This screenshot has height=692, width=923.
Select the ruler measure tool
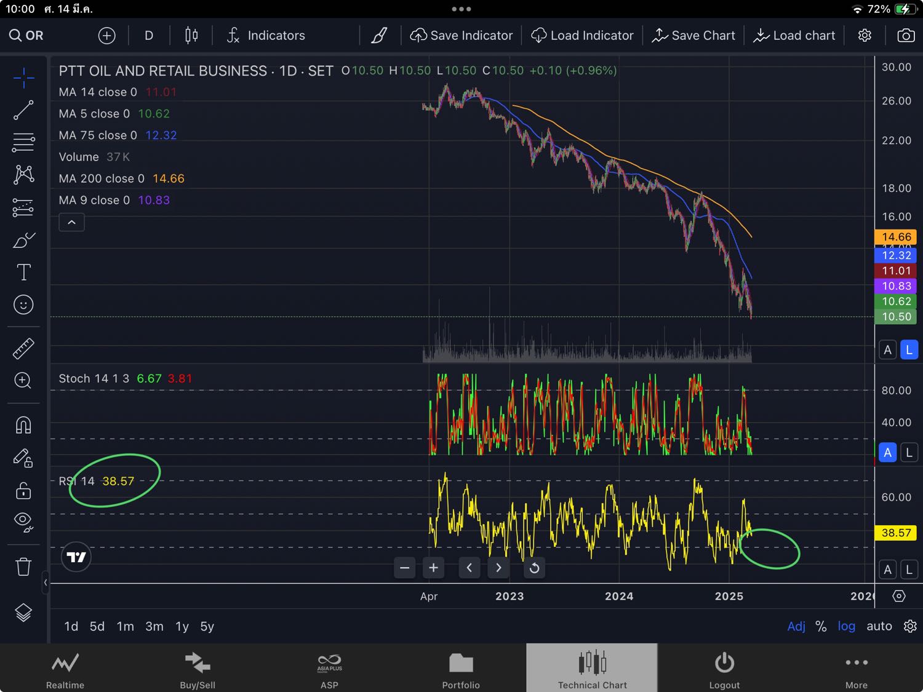pyautogui.click(x=23, y=349)
